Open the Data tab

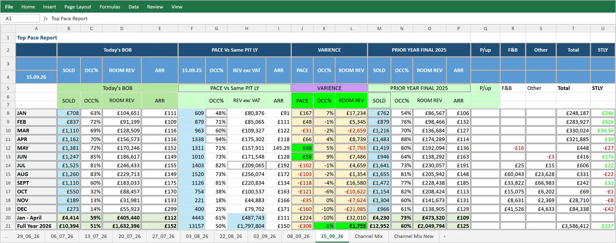134,7
